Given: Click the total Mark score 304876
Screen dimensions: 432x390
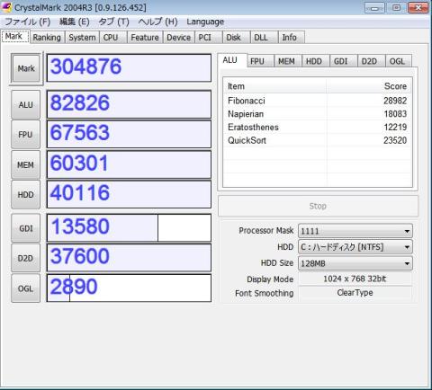Looking at the screenshot, I should (129, 67).
